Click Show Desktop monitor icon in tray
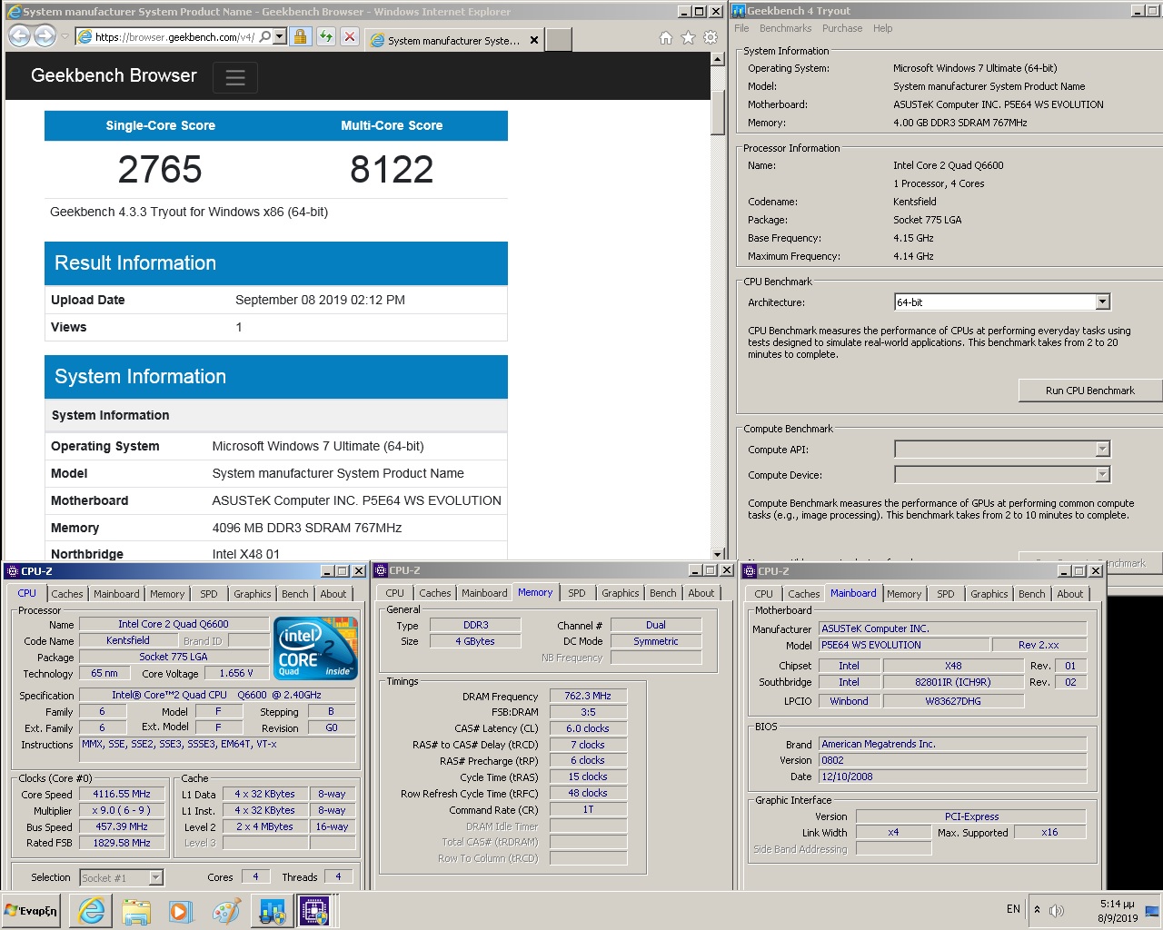This screenshot has height=930, width=1163. (x=1152, y=911)
